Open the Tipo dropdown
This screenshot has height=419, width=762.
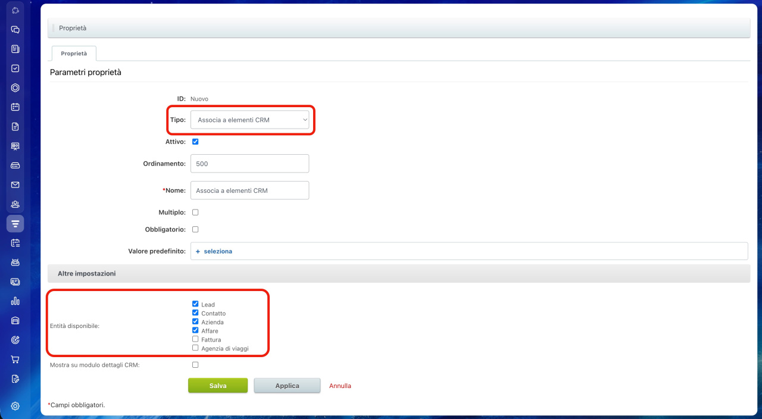pyautogui.click(x=250, y=120)
